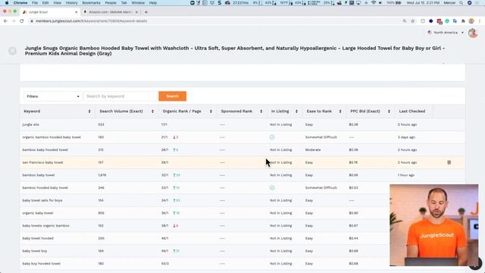Screen dimensions: 485x273
Task: Select the baby boy hooded towel keyword
Action: [42, 264]
